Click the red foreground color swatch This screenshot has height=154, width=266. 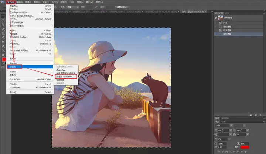pyautogui.click(x=4, y=59)
